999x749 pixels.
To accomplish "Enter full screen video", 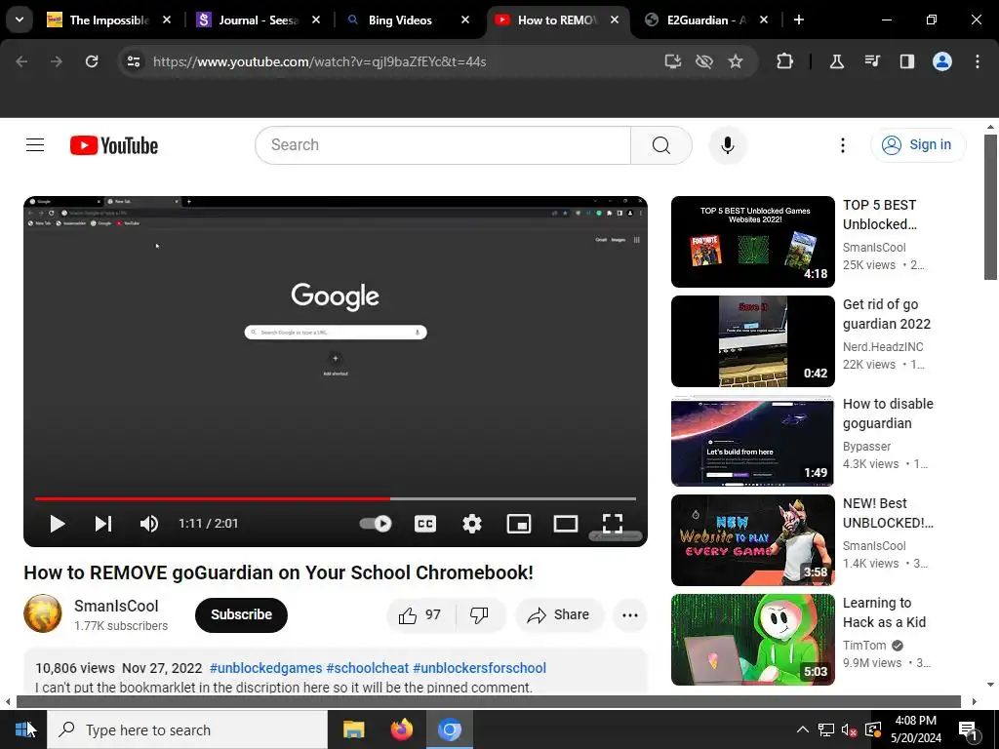I will (x=613, y=524).
